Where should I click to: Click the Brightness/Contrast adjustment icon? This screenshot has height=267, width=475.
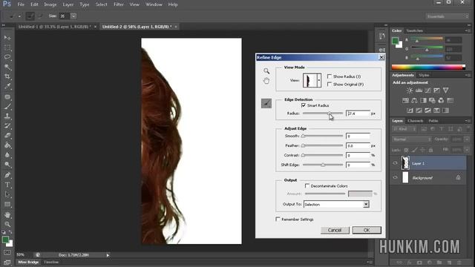410,90
